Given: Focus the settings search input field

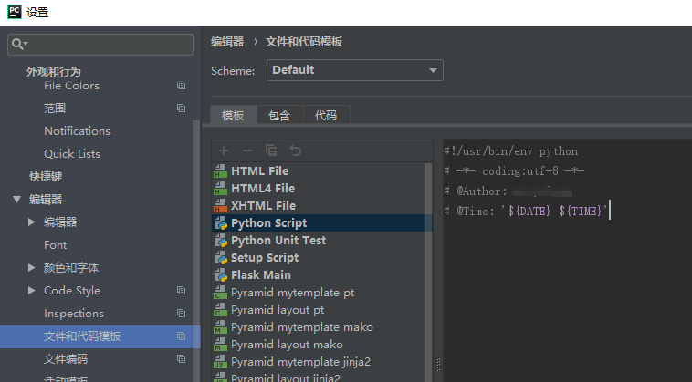Looking at the screenshot, I should click(x=110, y=44).
